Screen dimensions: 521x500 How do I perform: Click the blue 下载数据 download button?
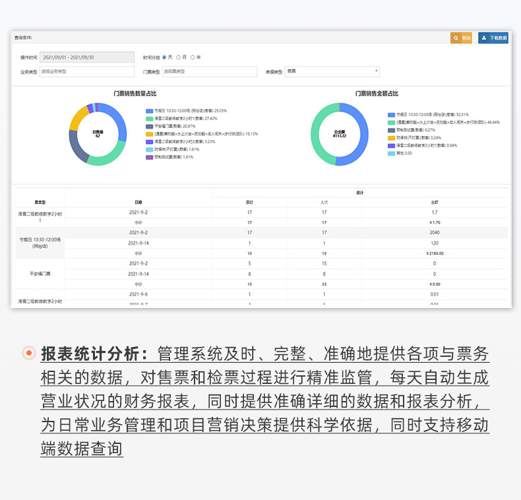pyautogui.click(x=493, y=38)
